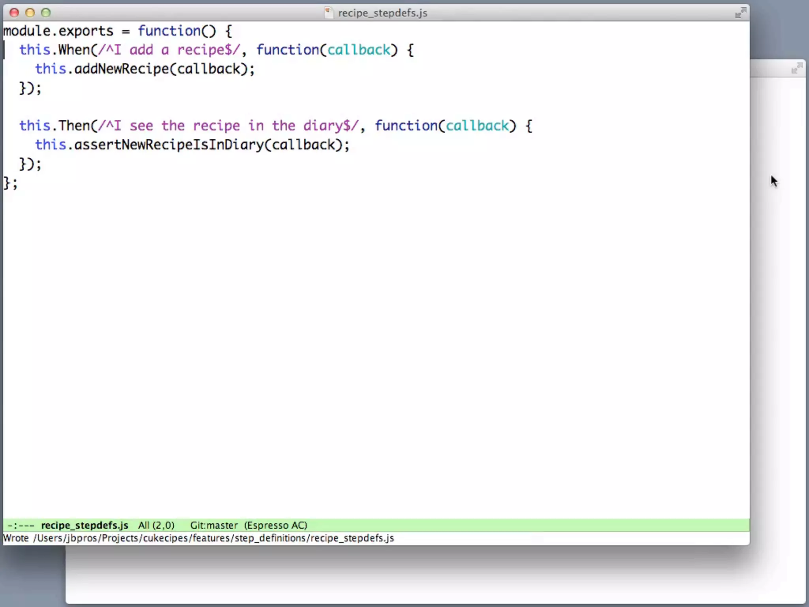The width and height of the screenshot is (809, 607).
Task: Click Git:master indicator in mode line
Action: tap(214, 525)
